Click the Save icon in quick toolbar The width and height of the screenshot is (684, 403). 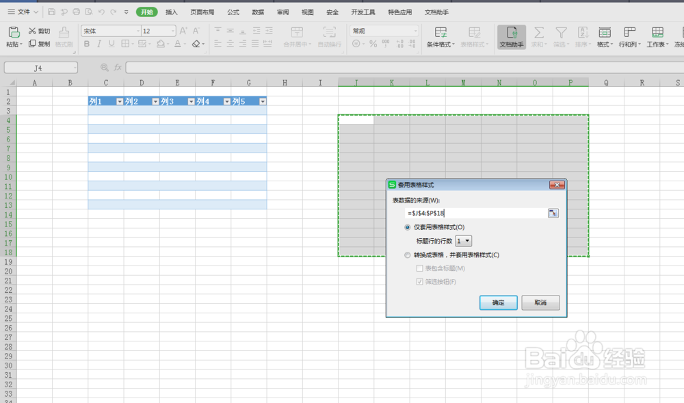point(51,12)
